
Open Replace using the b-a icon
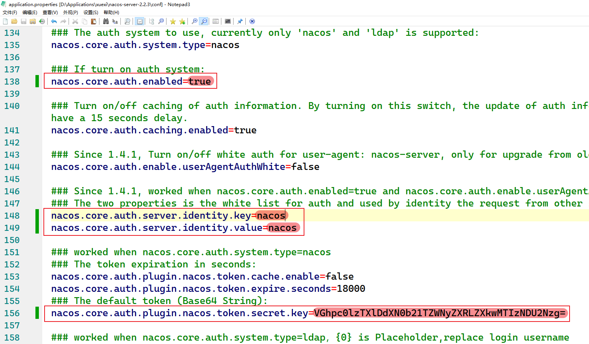coord(115,21)
